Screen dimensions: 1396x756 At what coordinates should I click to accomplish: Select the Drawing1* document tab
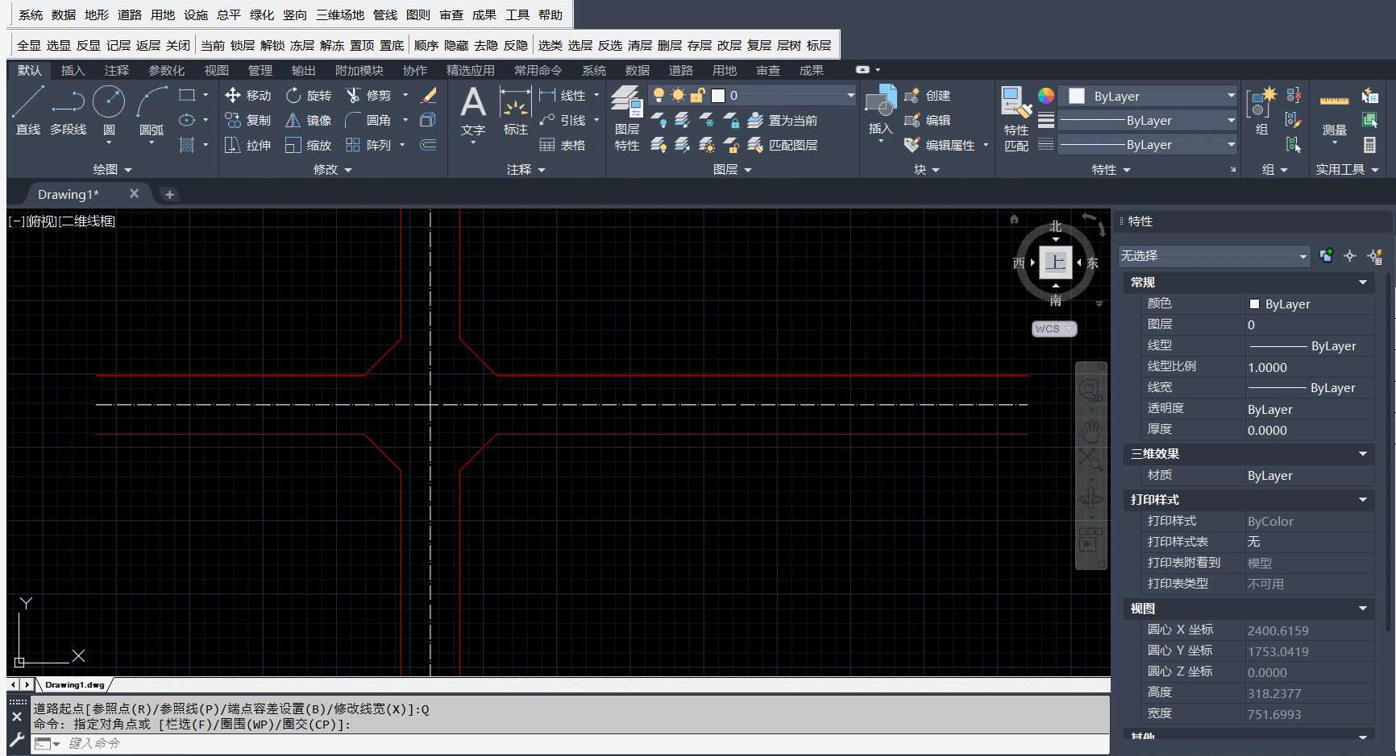click(x=69, y=194)
